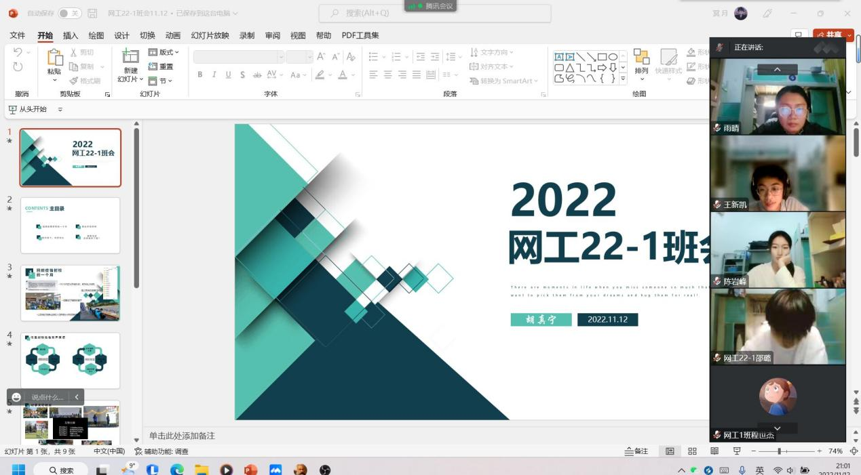Click the New Slide (新建幻灯片) icon
861x475 pixels.
130,57
